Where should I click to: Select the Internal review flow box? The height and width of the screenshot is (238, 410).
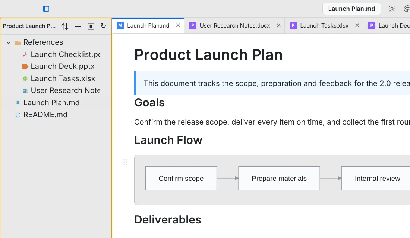(x=376, y=178)
